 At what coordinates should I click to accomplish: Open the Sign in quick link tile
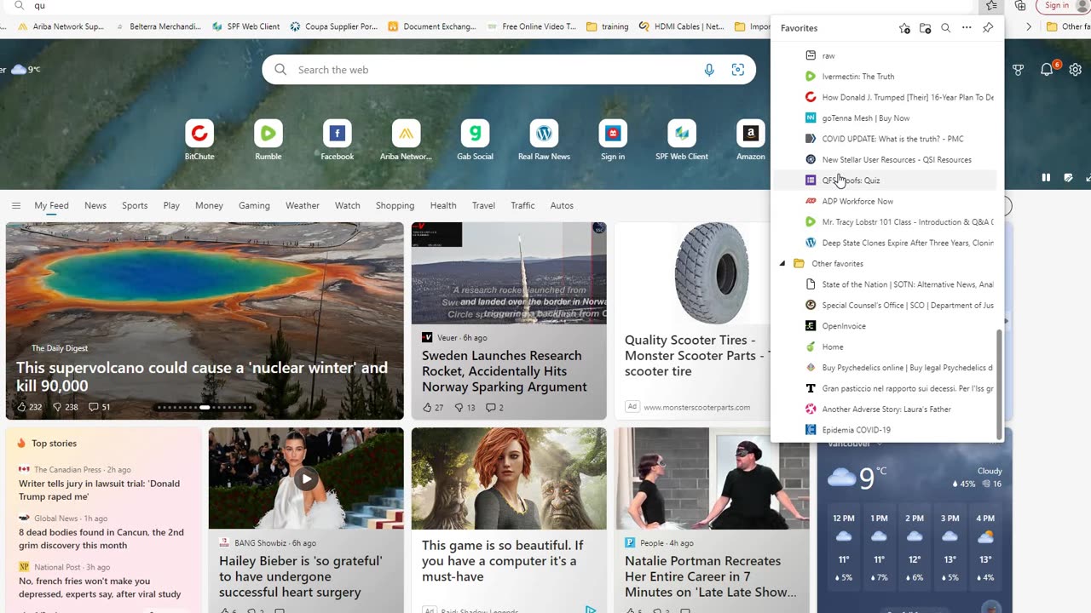point(613,140)
